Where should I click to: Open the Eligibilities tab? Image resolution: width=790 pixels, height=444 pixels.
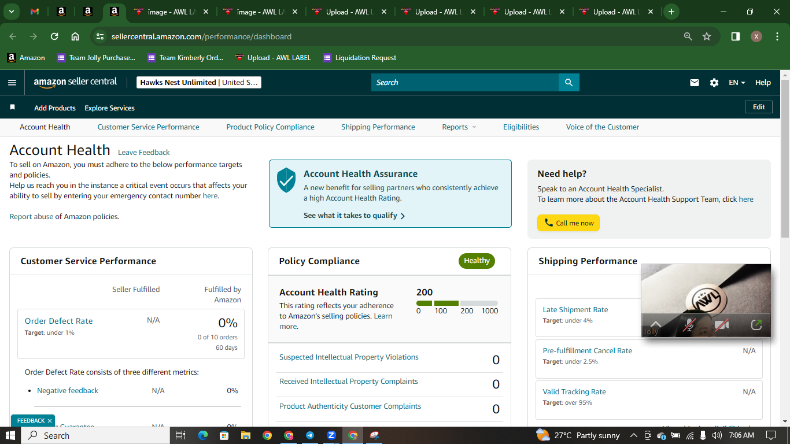pos(521,127)
